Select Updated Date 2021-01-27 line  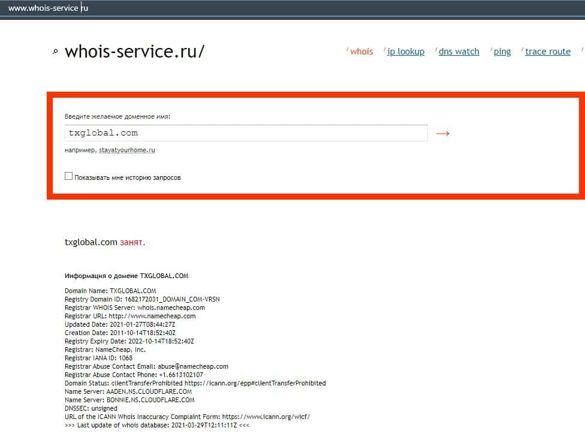[x=120, y=324]
